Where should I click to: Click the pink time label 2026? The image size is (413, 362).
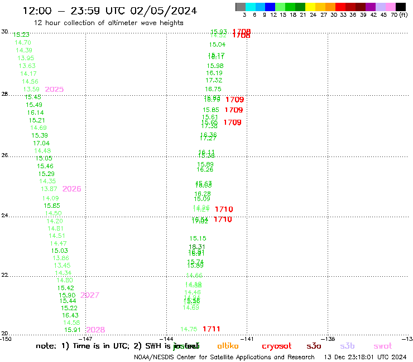pyautogui.click(x=71, y=189)
